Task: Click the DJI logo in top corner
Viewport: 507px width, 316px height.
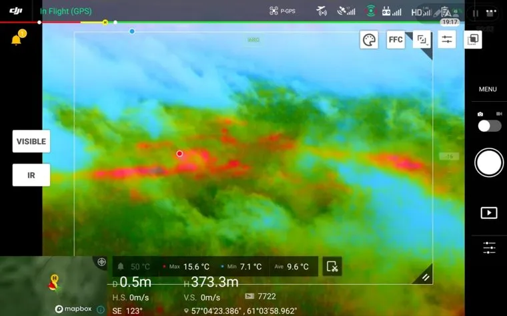Action: pyautogui.click(x=16, y=11)
